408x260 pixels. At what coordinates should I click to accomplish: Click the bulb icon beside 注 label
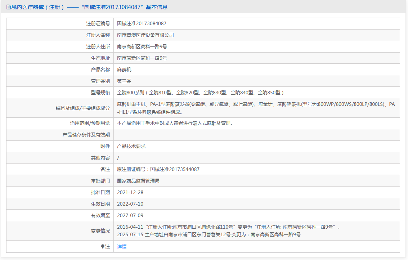tap(103, 246)
